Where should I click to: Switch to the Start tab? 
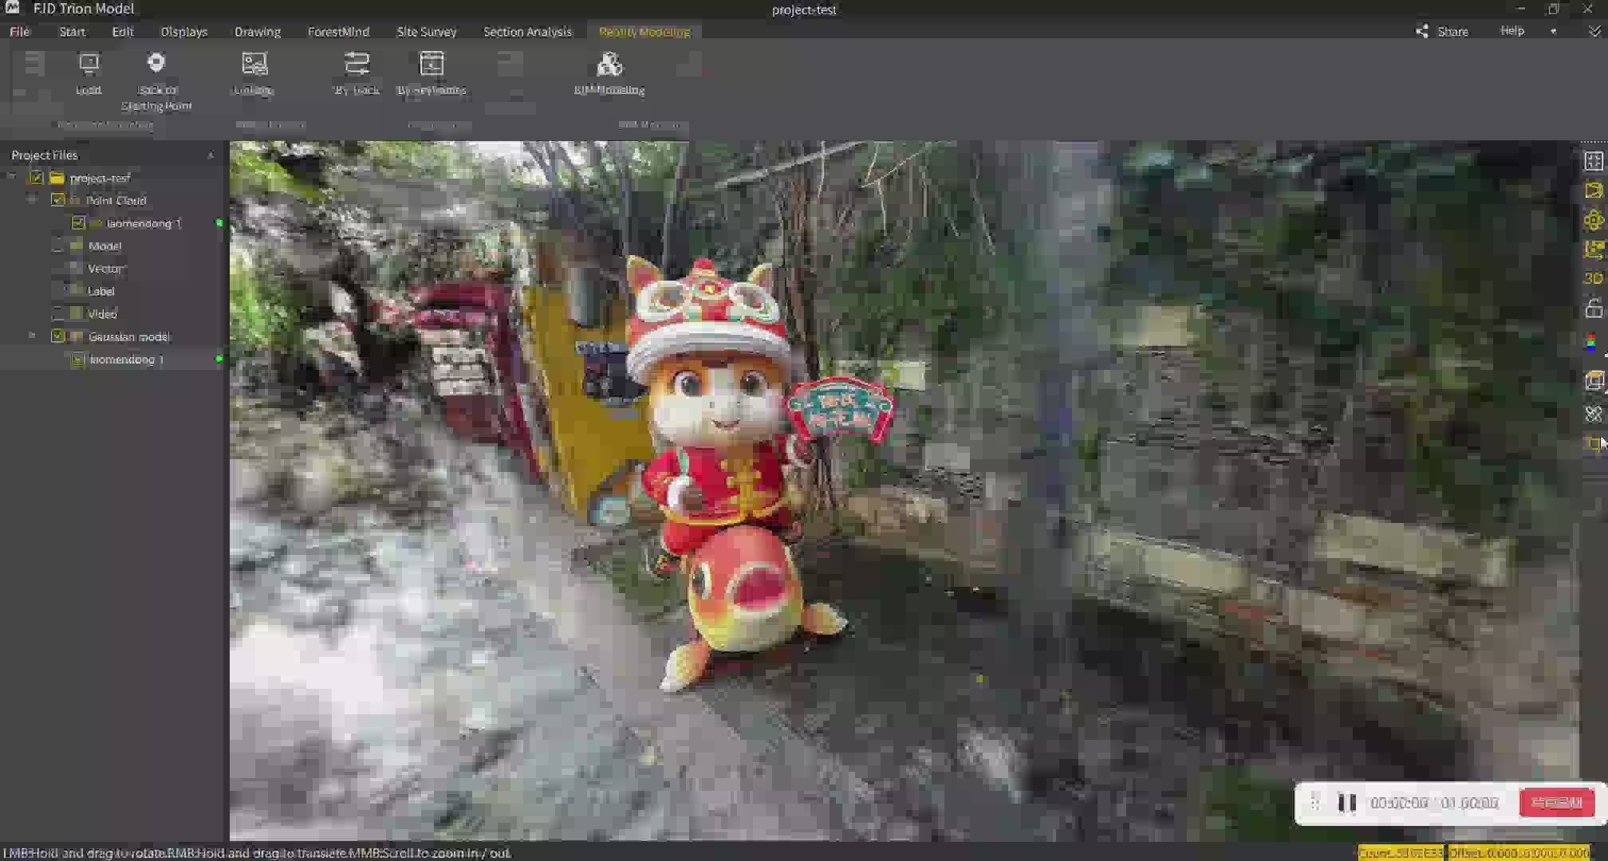click(x=72, y=32)
